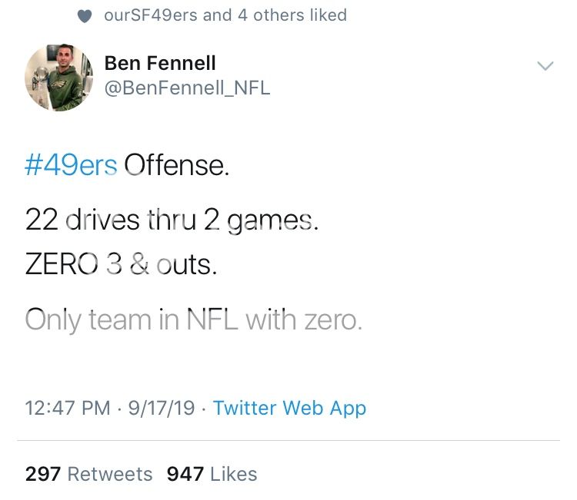View the 297 Retweets list
The height and width of the screenshot is (500, 577).
88,474
